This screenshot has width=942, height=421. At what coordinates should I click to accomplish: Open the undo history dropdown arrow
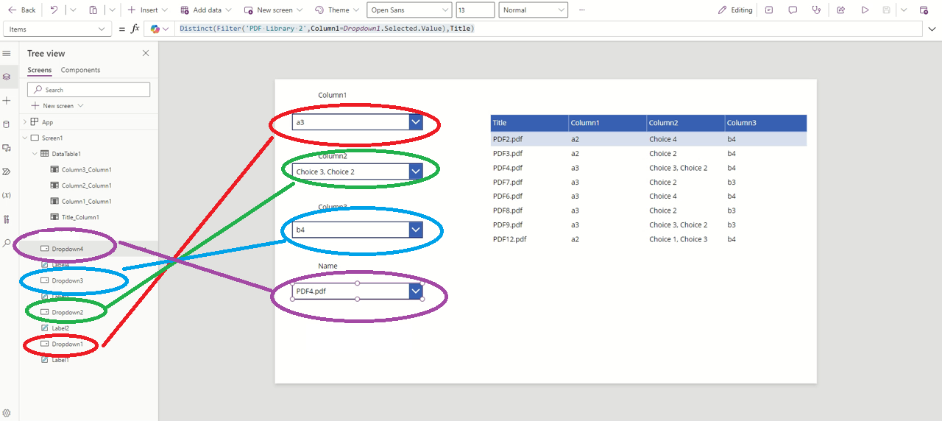[72, 10]
